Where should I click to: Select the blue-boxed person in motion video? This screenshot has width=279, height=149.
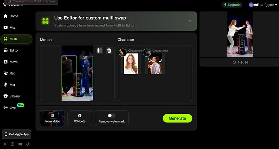(x=88, y=76)
